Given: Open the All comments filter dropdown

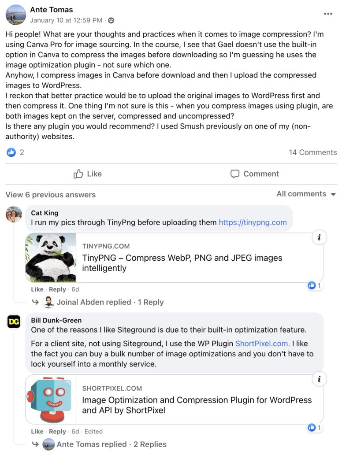Looking at the screenshot, I should click(x=306, y=194).
